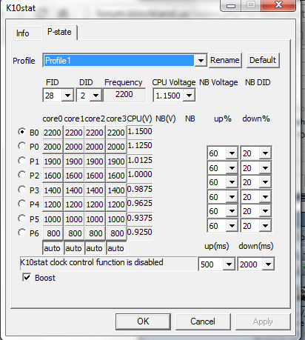Open the up% dropdown in the P2 row
The width and height of the screenshot is (305, 340).
232,182
